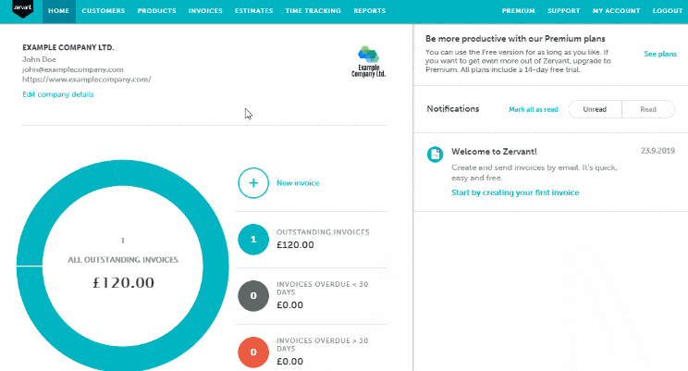Open the Invoices section
Image resolution: width=688 pixels, height=371 pixels.
205,11
